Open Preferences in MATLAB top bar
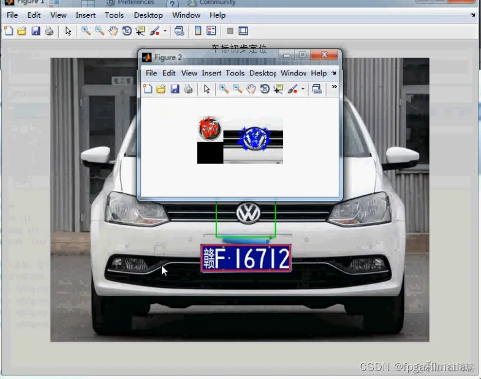This screenshot has width=481, height=379. click(x=131, y=3)
